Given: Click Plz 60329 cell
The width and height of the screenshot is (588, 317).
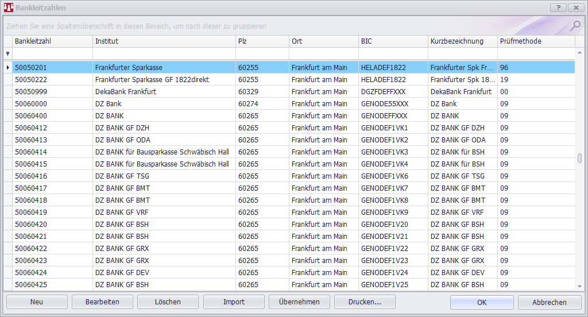Looking at the screenshot, I should [262, 91].
